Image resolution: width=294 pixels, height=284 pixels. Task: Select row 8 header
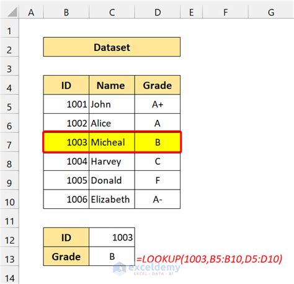9,162
